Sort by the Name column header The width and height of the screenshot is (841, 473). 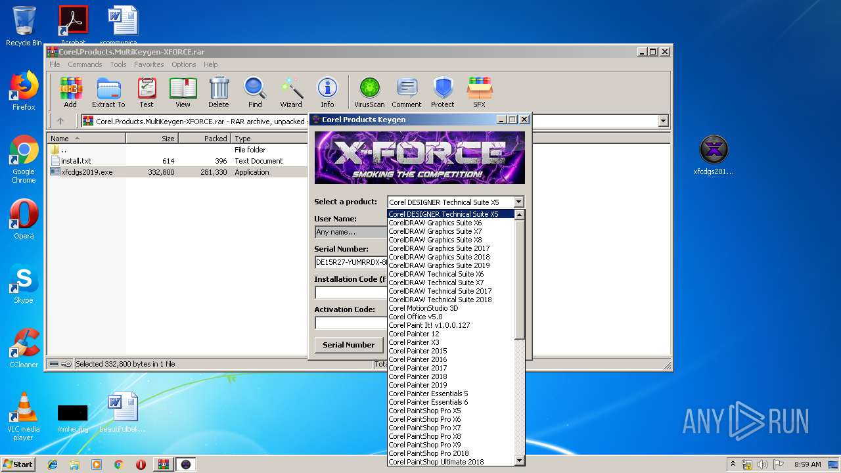(x=87, y=139)
